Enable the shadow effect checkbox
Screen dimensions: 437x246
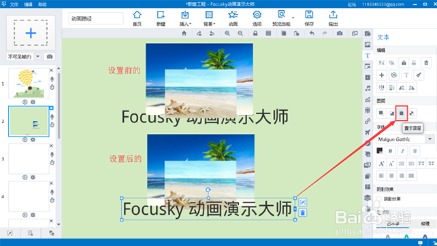pos(379,199)
